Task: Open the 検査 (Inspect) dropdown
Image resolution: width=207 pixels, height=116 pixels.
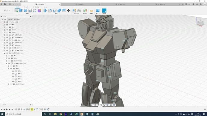Action: point(91,14)
